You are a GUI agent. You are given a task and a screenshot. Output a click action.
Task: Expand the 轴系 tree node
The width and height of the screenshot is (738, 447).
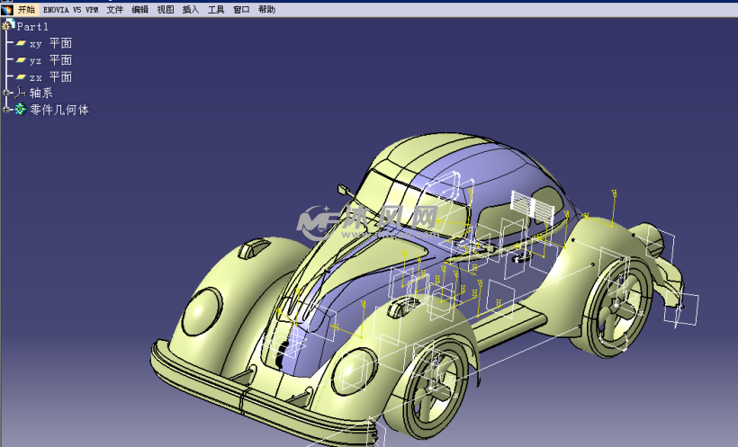click(6, 93)
